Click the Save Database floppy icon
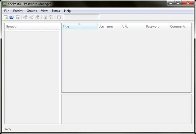Screen dimensions: 196x134 (18, 17)
